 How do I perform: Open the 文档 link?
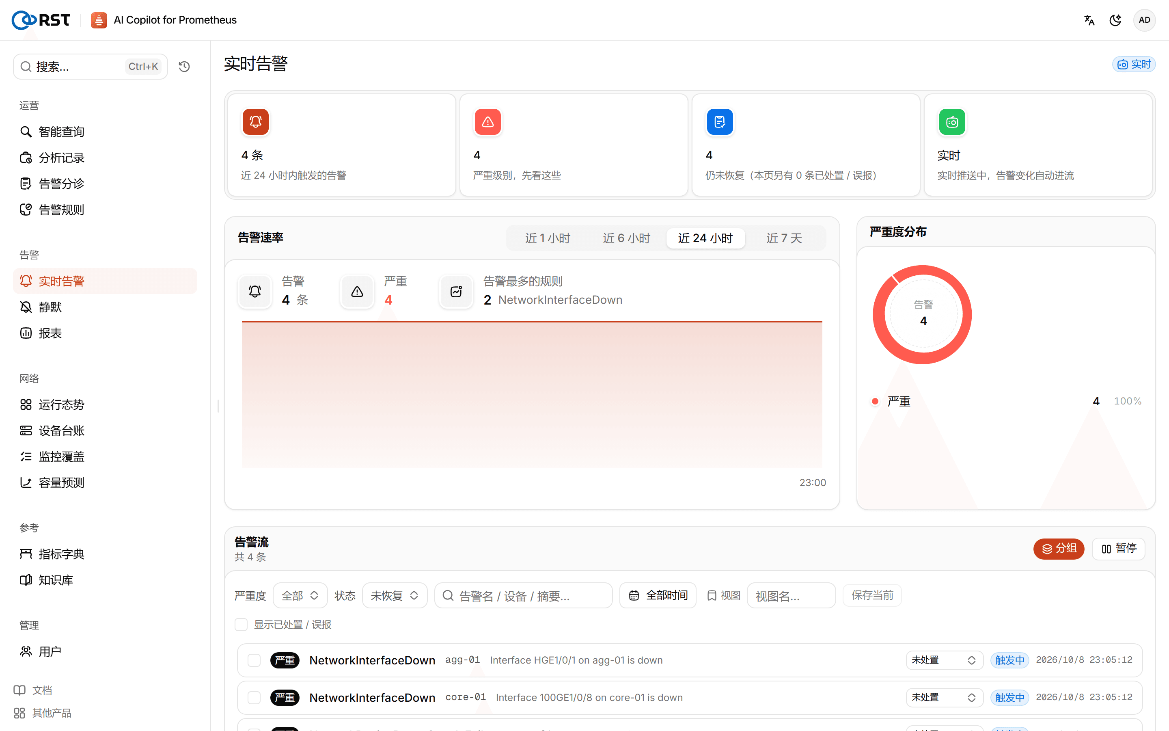coord(33,690)
